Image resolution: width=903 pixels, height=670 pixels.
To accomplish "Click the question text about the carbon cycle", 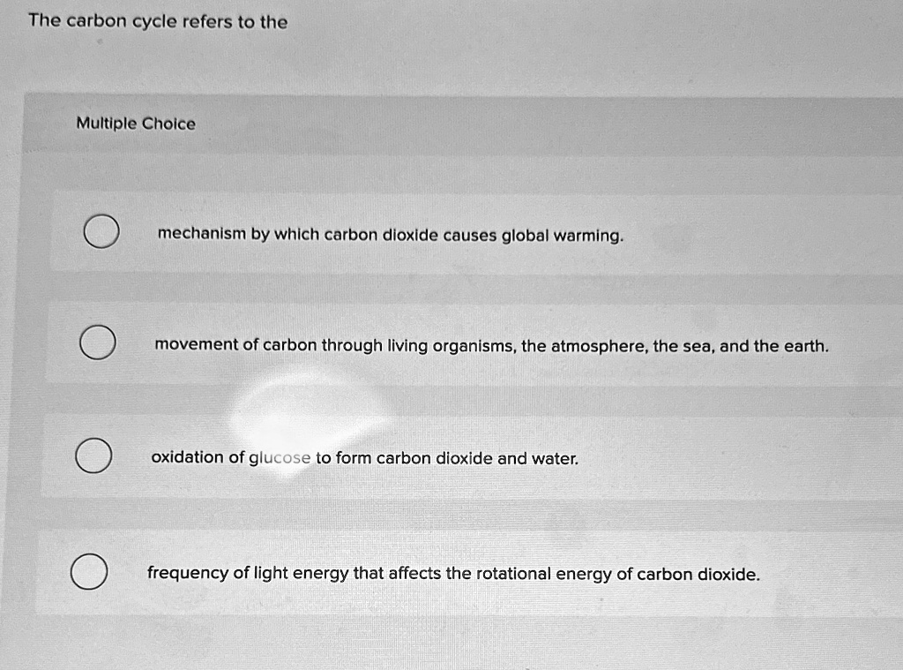I will pyautogui.click(x=155, y=21).
